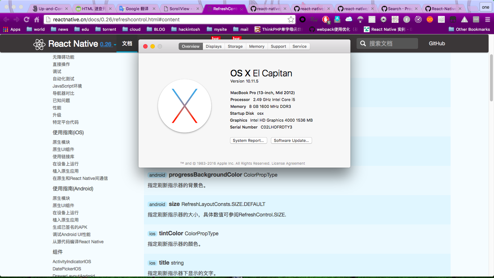Click the Software Update... button
The height and width of the screenshot is (278, 494).
(291, 140)
